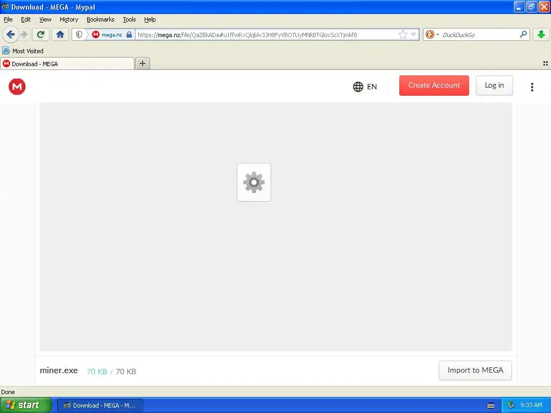This screenshot has width=551, height=413.
Task: Bookmark this page with the star
Action: click(402, 34)
